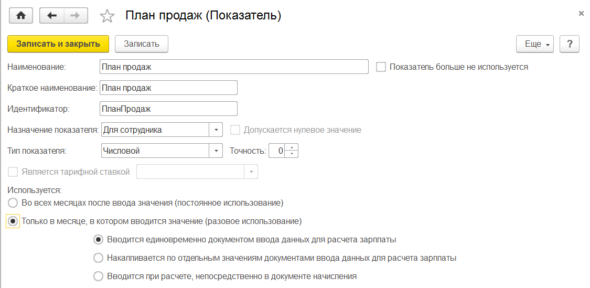Select 'Вводится при расчете' radio option
Viewport: 590px width, 288px height.
(x=98, y=276)
